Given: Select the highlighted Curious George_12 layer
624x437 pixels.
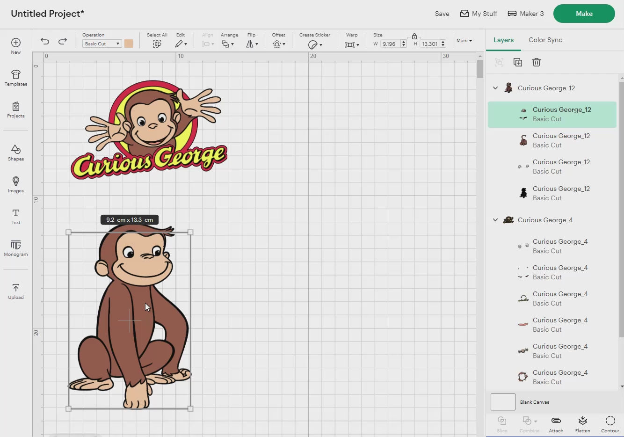Looking at the screenshot, I should click(552, 115).
